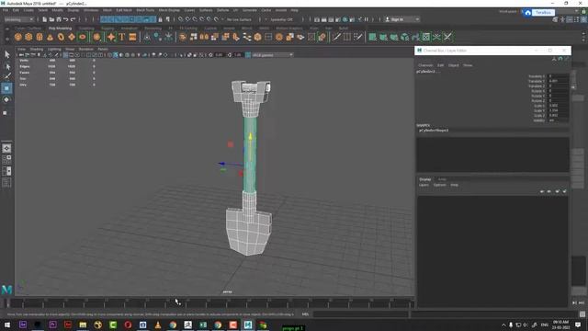The height and width of the screenshot is (331, 588).
Task: Pick the Select tool in the toolbox
Action: point(6,55)
